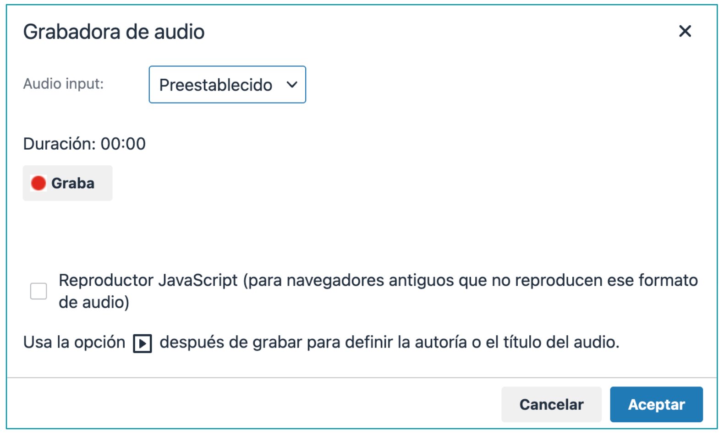Close the Grabadora de audio dialog

click(x=685, y=31)
